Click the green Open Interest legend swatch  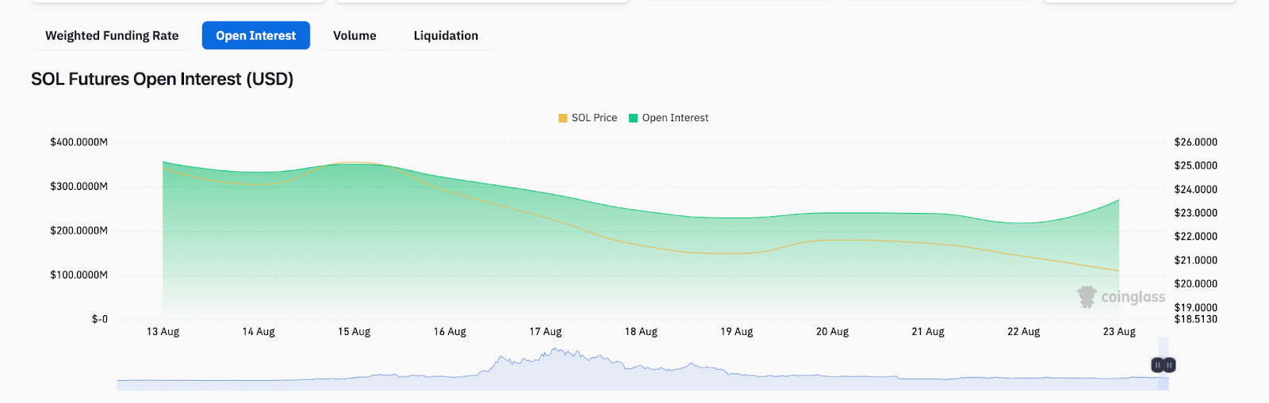(633, 118)
